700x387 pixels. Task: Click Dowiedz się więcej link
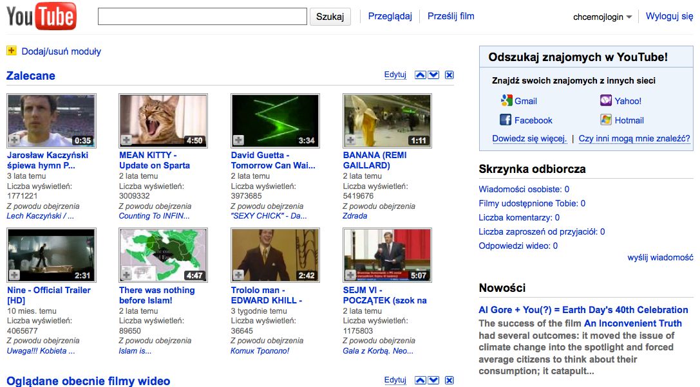click(x=529, y=138)
